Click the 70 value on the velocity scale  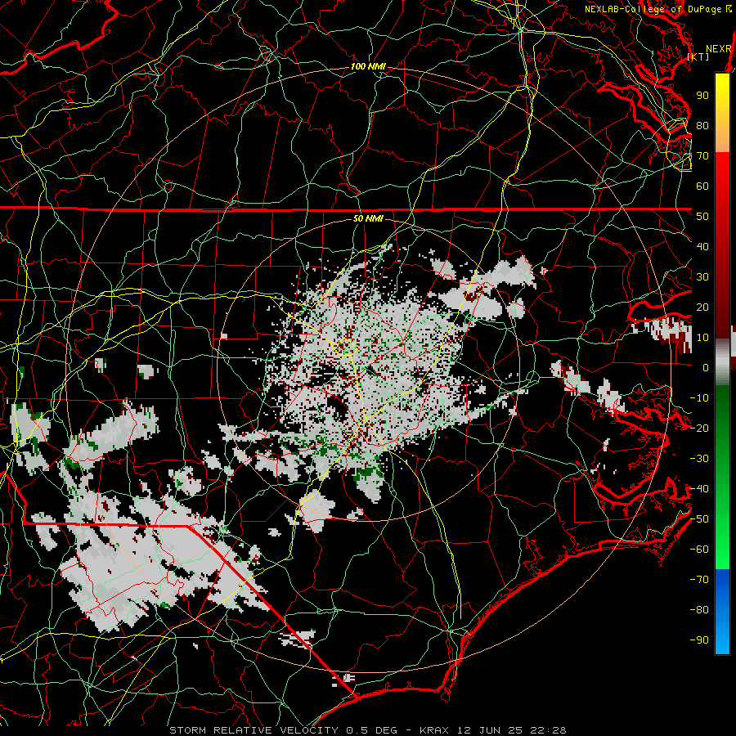coord(702,156)
